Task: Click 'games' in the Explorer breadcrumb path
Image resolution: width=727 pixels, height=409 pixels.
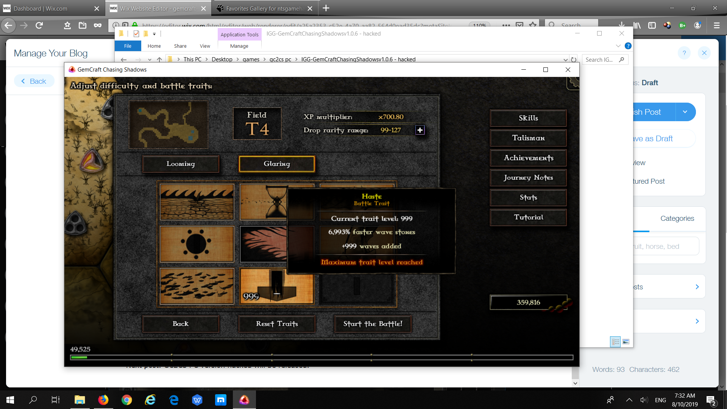Action: [x=251, y=59]
